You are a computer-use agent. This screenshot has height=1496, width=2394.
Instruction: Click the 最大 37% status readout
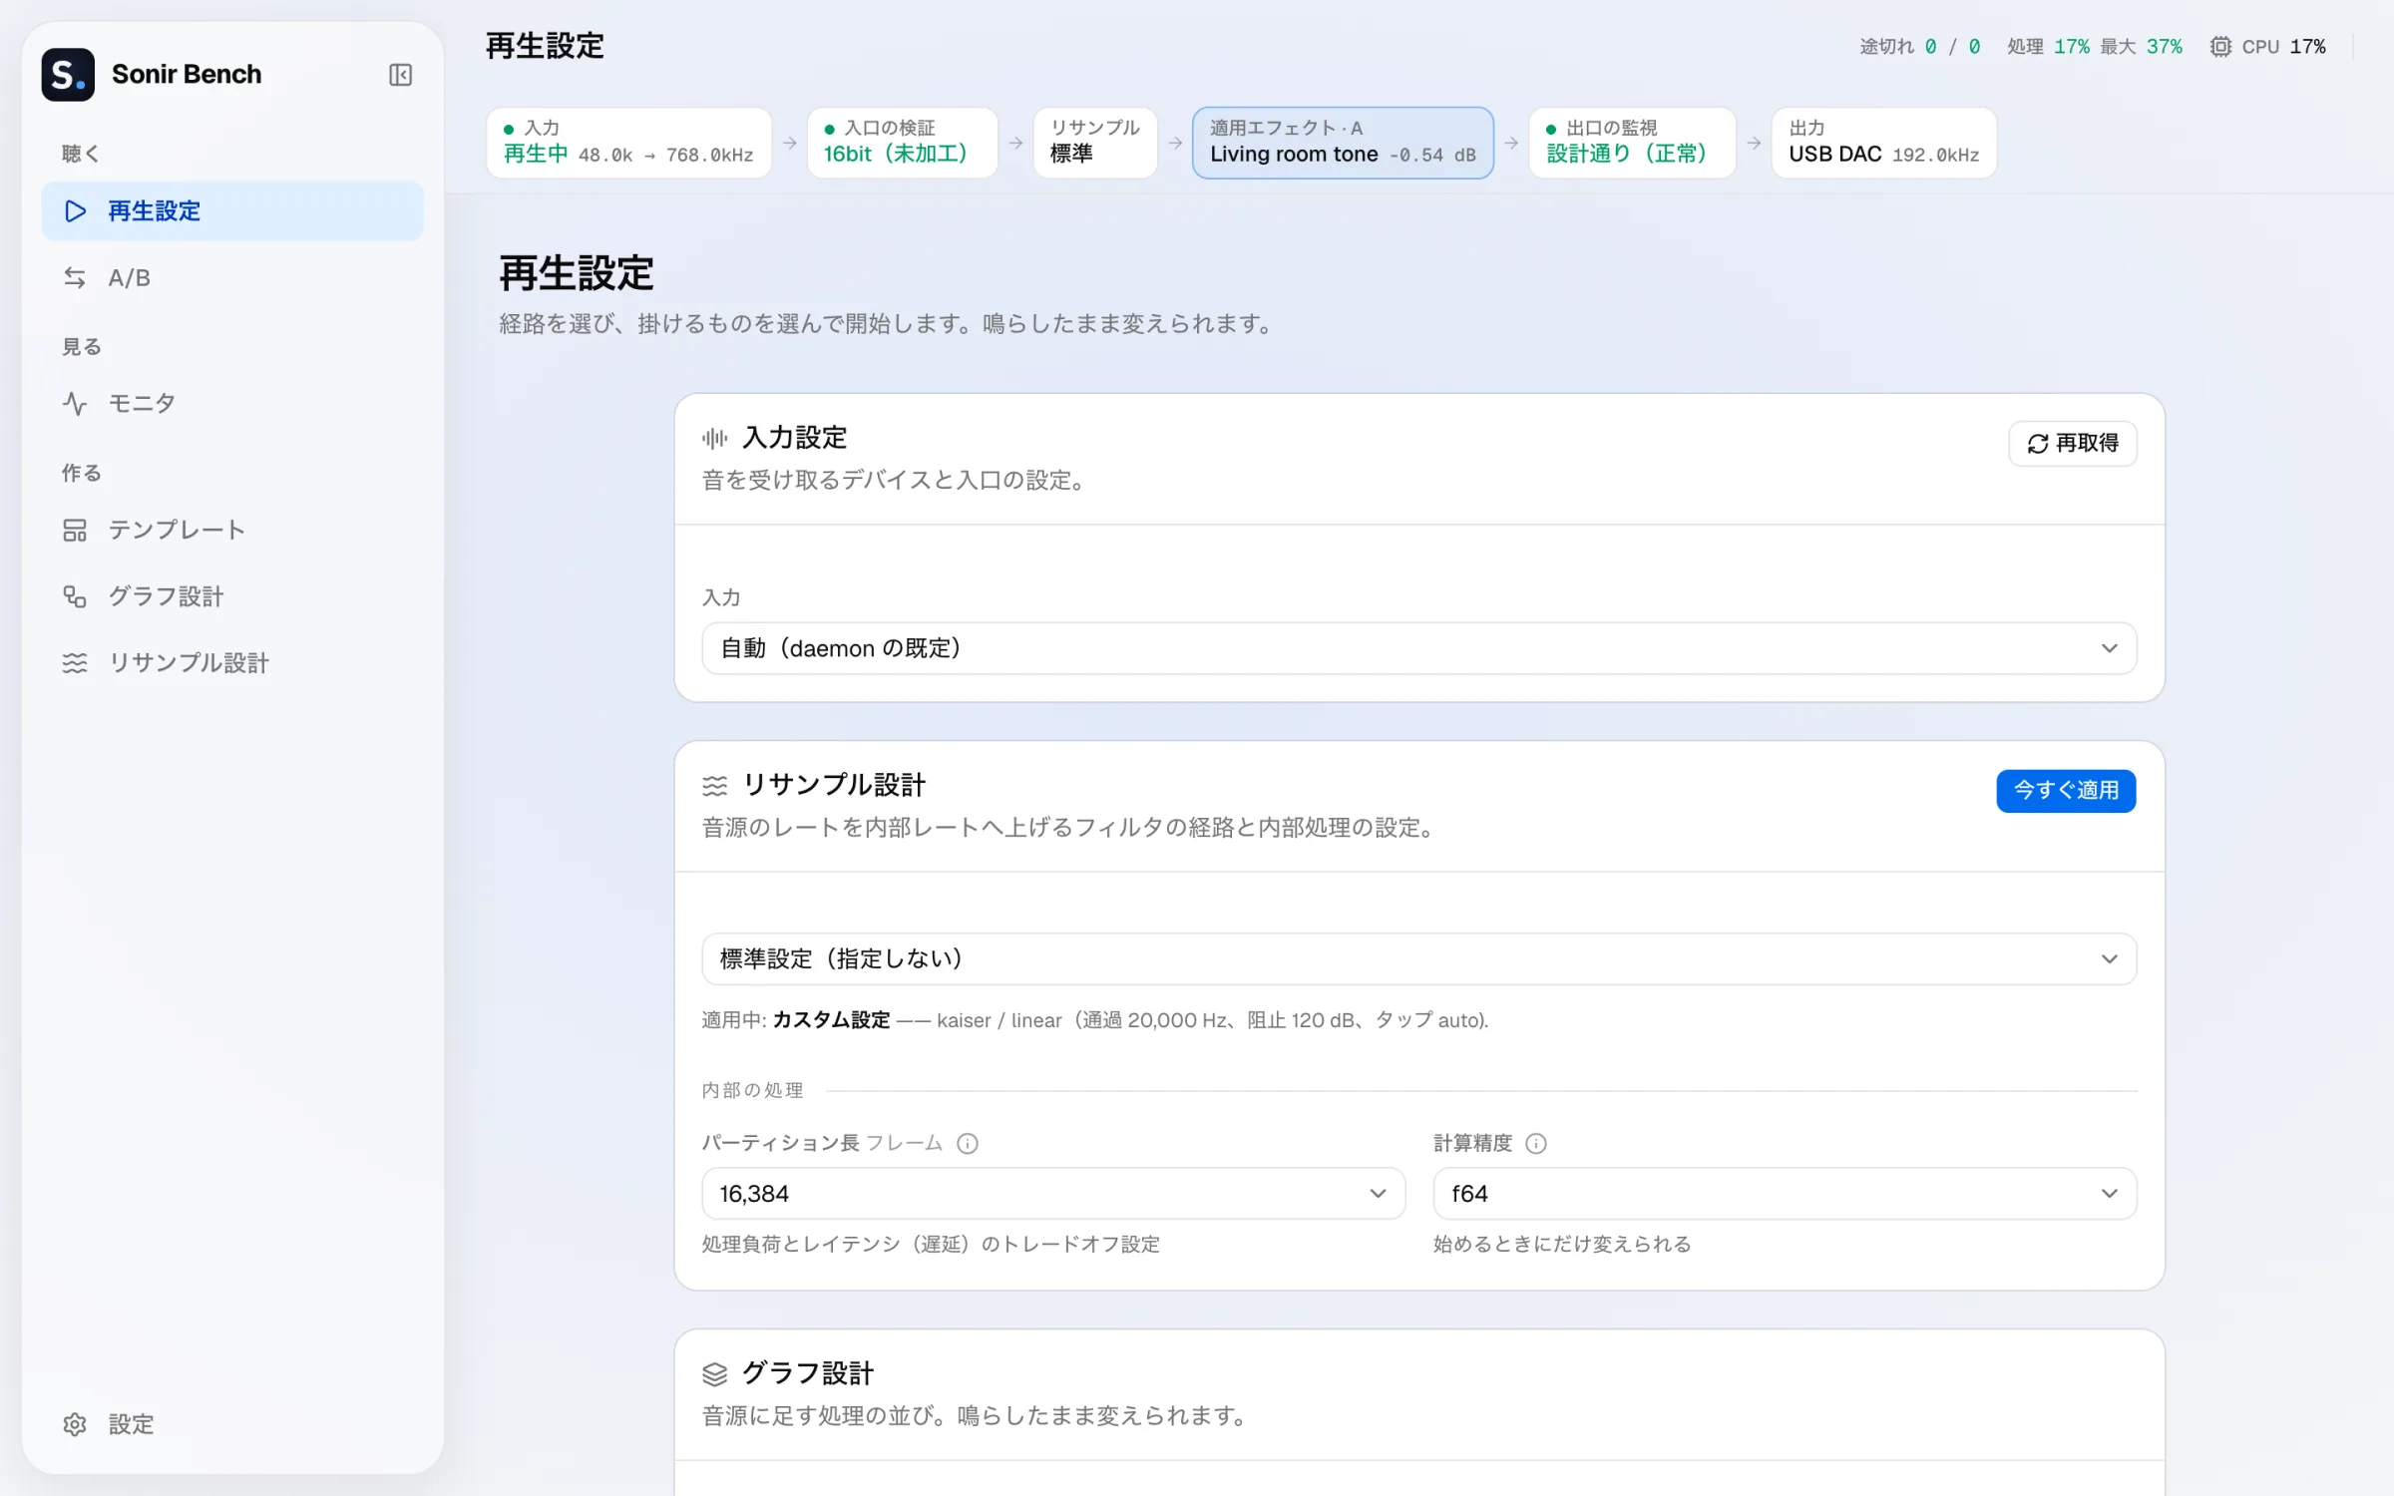pyautogui.click(x=2141, y=47)
